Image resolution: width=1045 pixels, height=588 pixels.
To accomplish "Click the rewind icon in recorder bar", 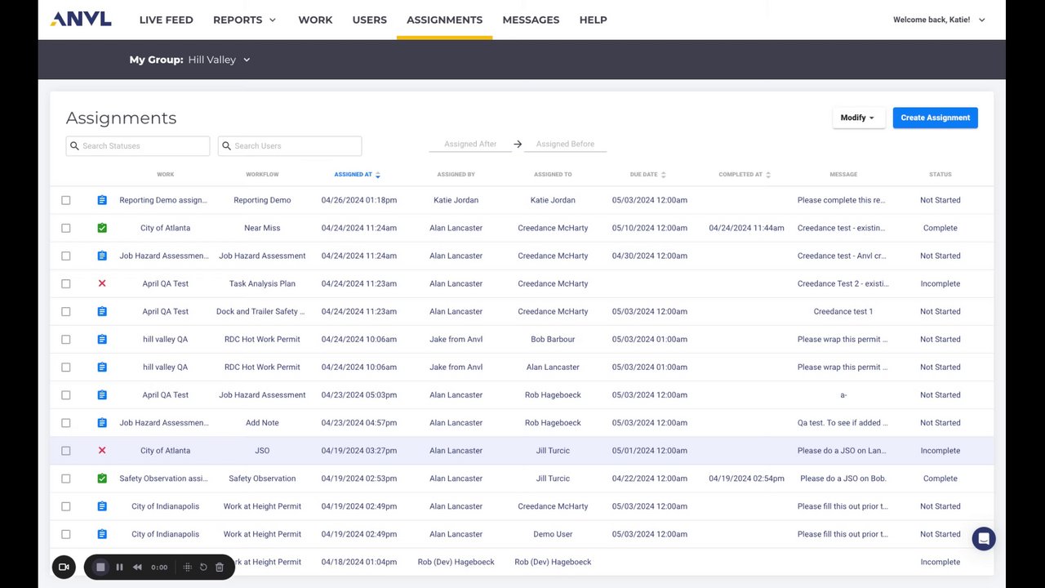I will (x=137, y=567).
